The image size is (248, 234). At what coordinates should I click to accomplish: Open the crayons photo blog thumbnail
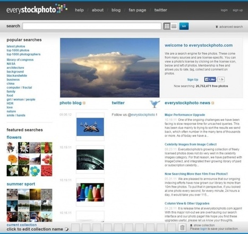click(x=90, y=193)
